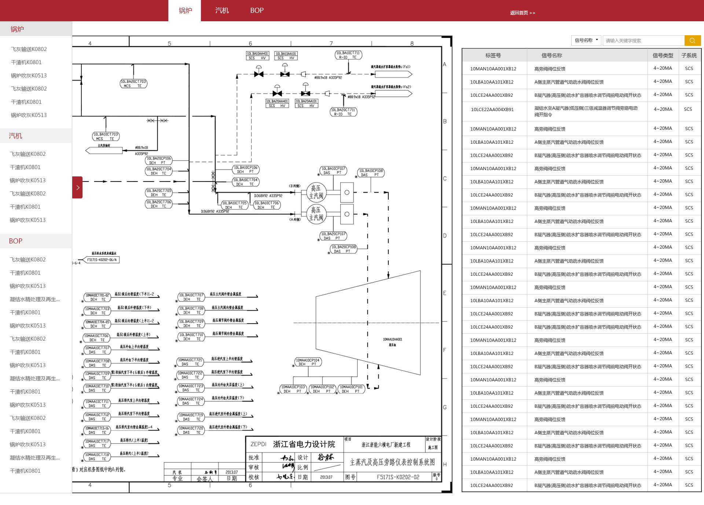This screenshot has height=505, width=704.
Task: Click the 10LBA20CT703 MCS TE instrument bubble
Action: tap(133, 84)
